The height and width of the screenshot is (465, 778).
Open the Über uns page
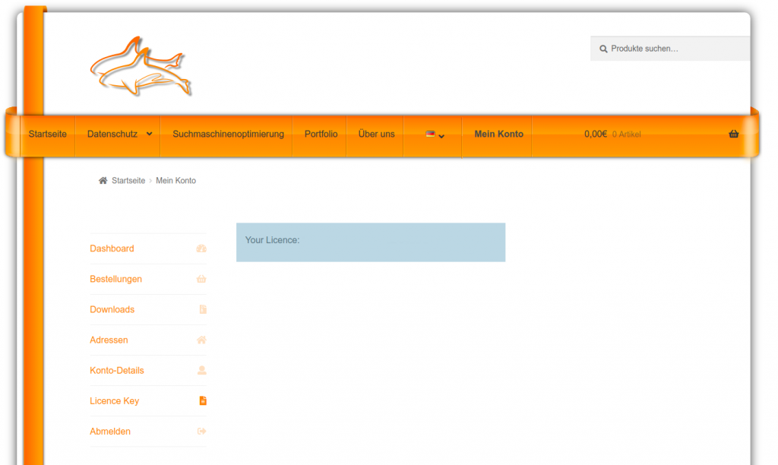(x=376, y=134)
